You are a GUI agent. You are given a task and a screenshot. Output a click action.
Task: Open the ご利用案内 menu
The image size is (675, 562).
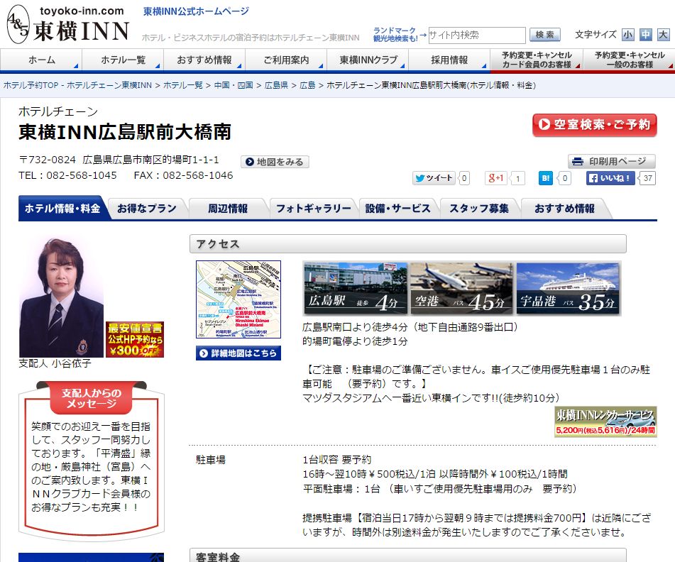click(286, 60)
